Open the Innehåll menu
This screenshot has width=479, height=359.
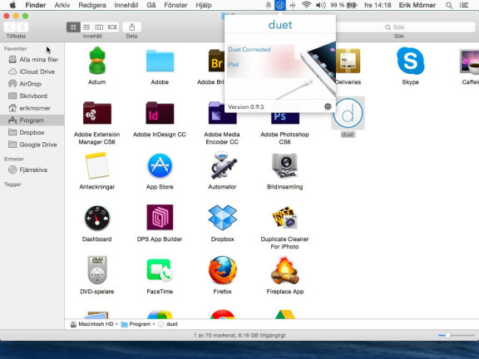tap(126, 5)
